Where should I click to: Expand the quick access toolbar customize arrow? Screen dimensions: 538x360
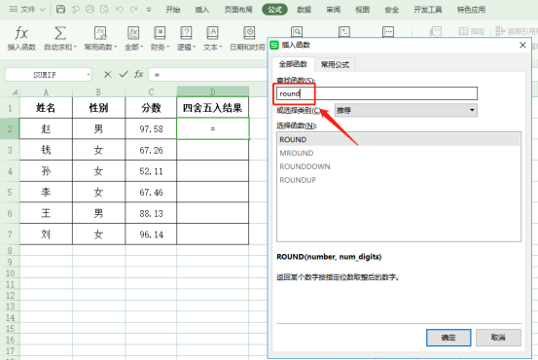click(x=149, y=10)
